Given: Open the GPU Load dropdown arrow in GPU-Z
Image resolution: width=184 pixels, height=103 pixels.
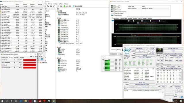Looking at the screenshot, I should pyautogui.click(x=15, y=65).
